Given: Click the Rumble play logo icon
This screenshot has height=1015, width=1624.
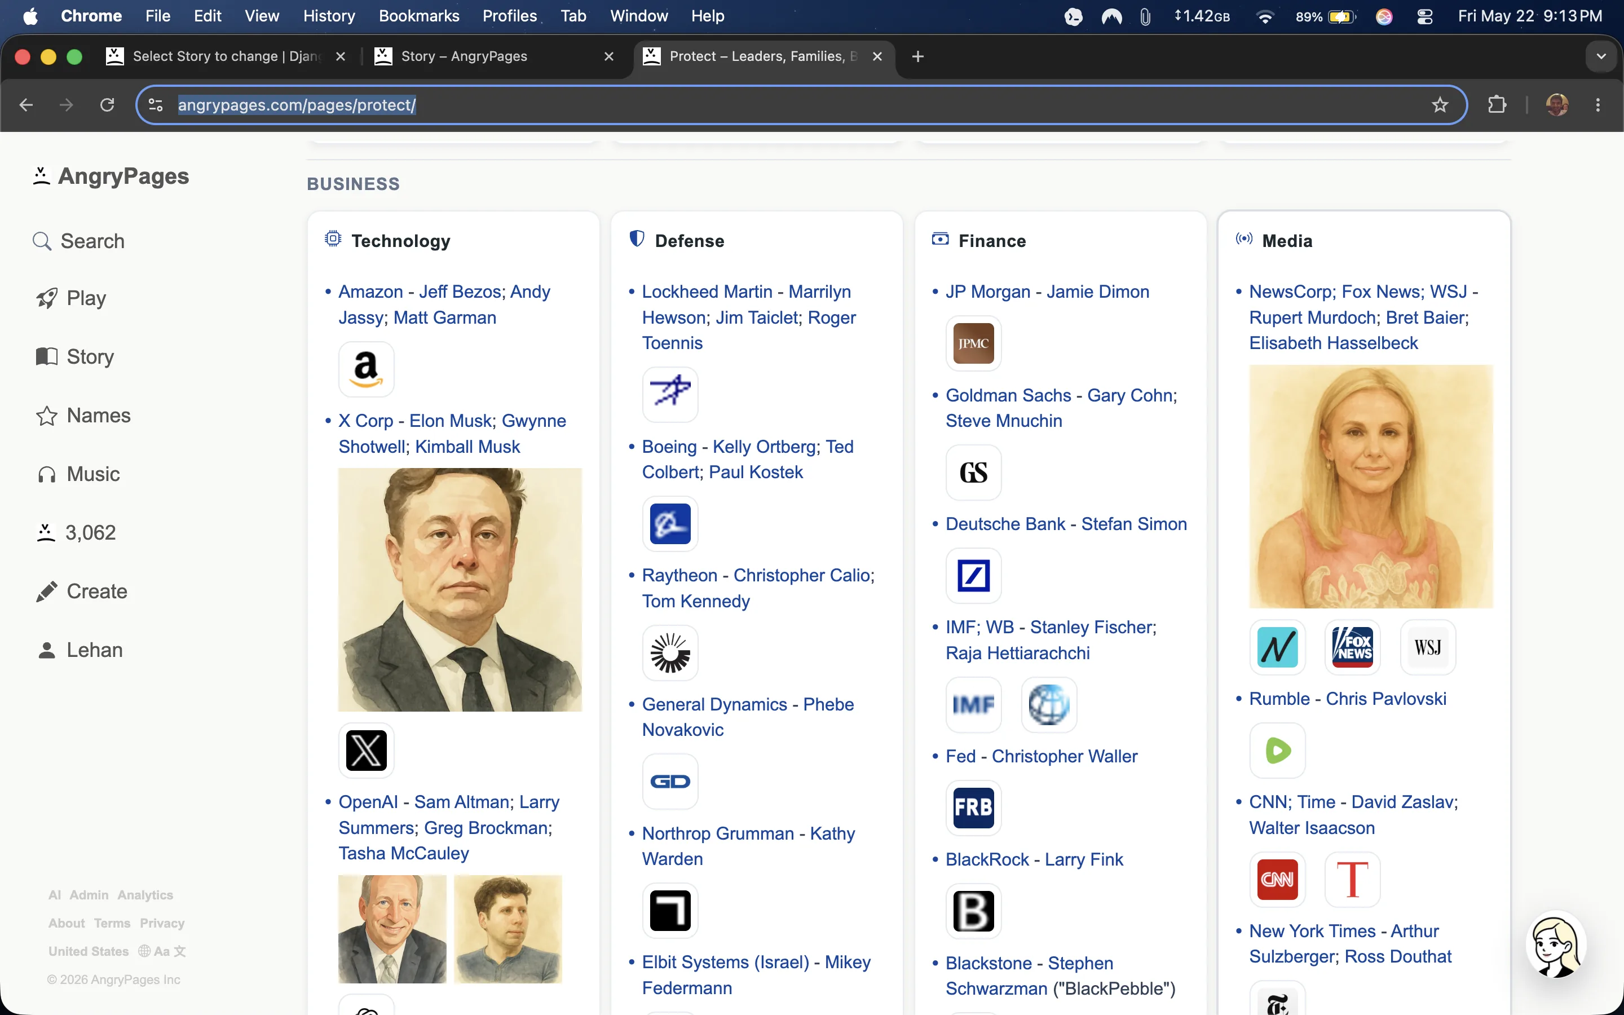Looking at the screenshot, I should 1277,751.
